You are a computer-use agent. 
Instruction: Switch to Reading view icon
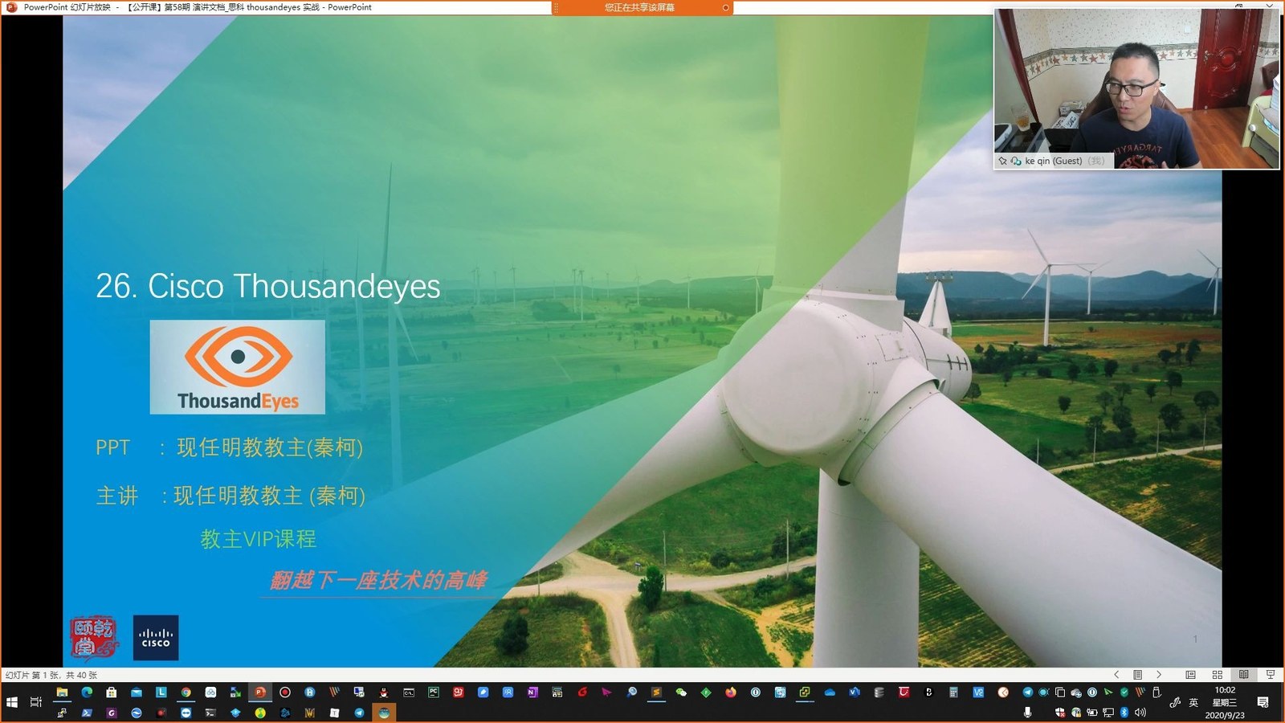(1244, 675)
